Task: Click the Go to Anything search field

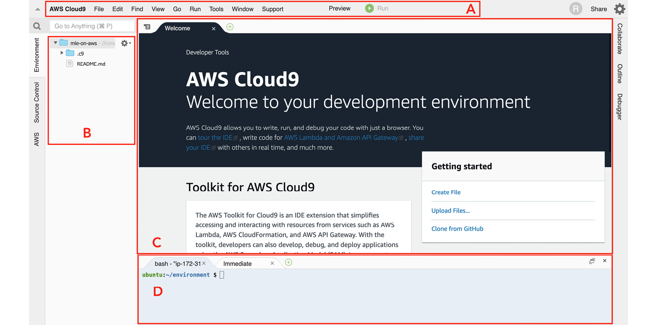Action: click(x=92, y=26)
